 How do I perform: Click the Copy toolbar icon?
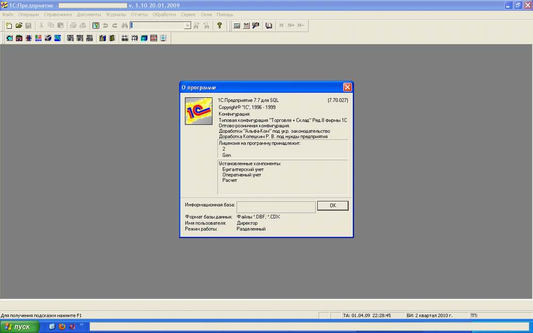coord(51,26)
